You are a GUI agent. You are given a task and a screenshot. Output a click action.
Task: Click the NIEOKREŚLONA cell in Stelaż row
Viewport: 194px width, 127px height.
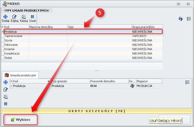coord(147,58)
